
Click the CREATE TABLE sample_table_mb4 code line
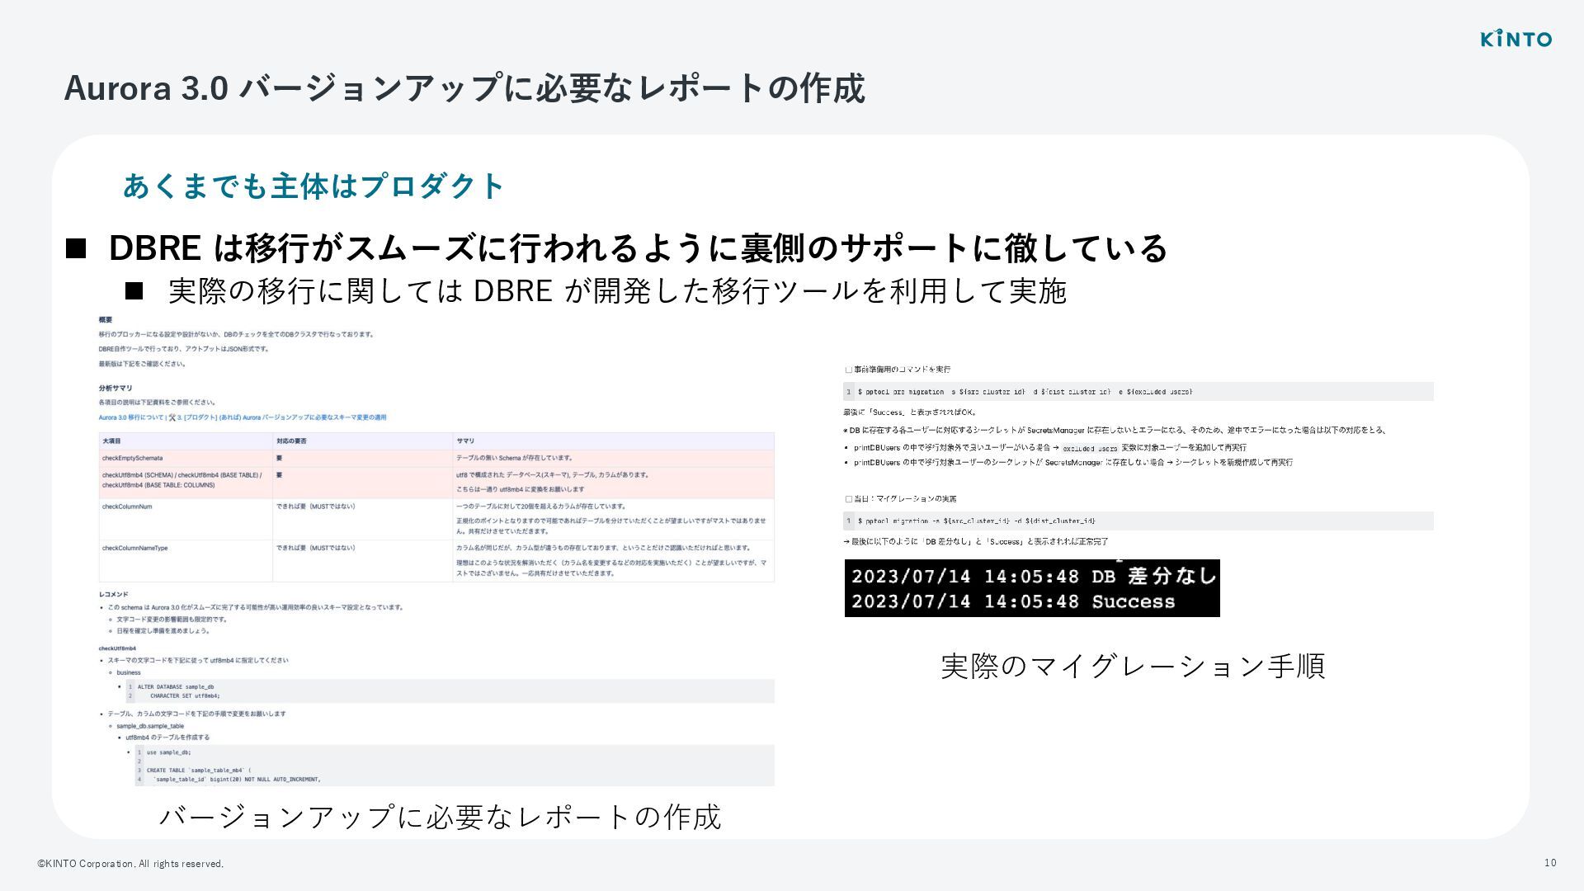pyautogui.click(x=198, y=771)
